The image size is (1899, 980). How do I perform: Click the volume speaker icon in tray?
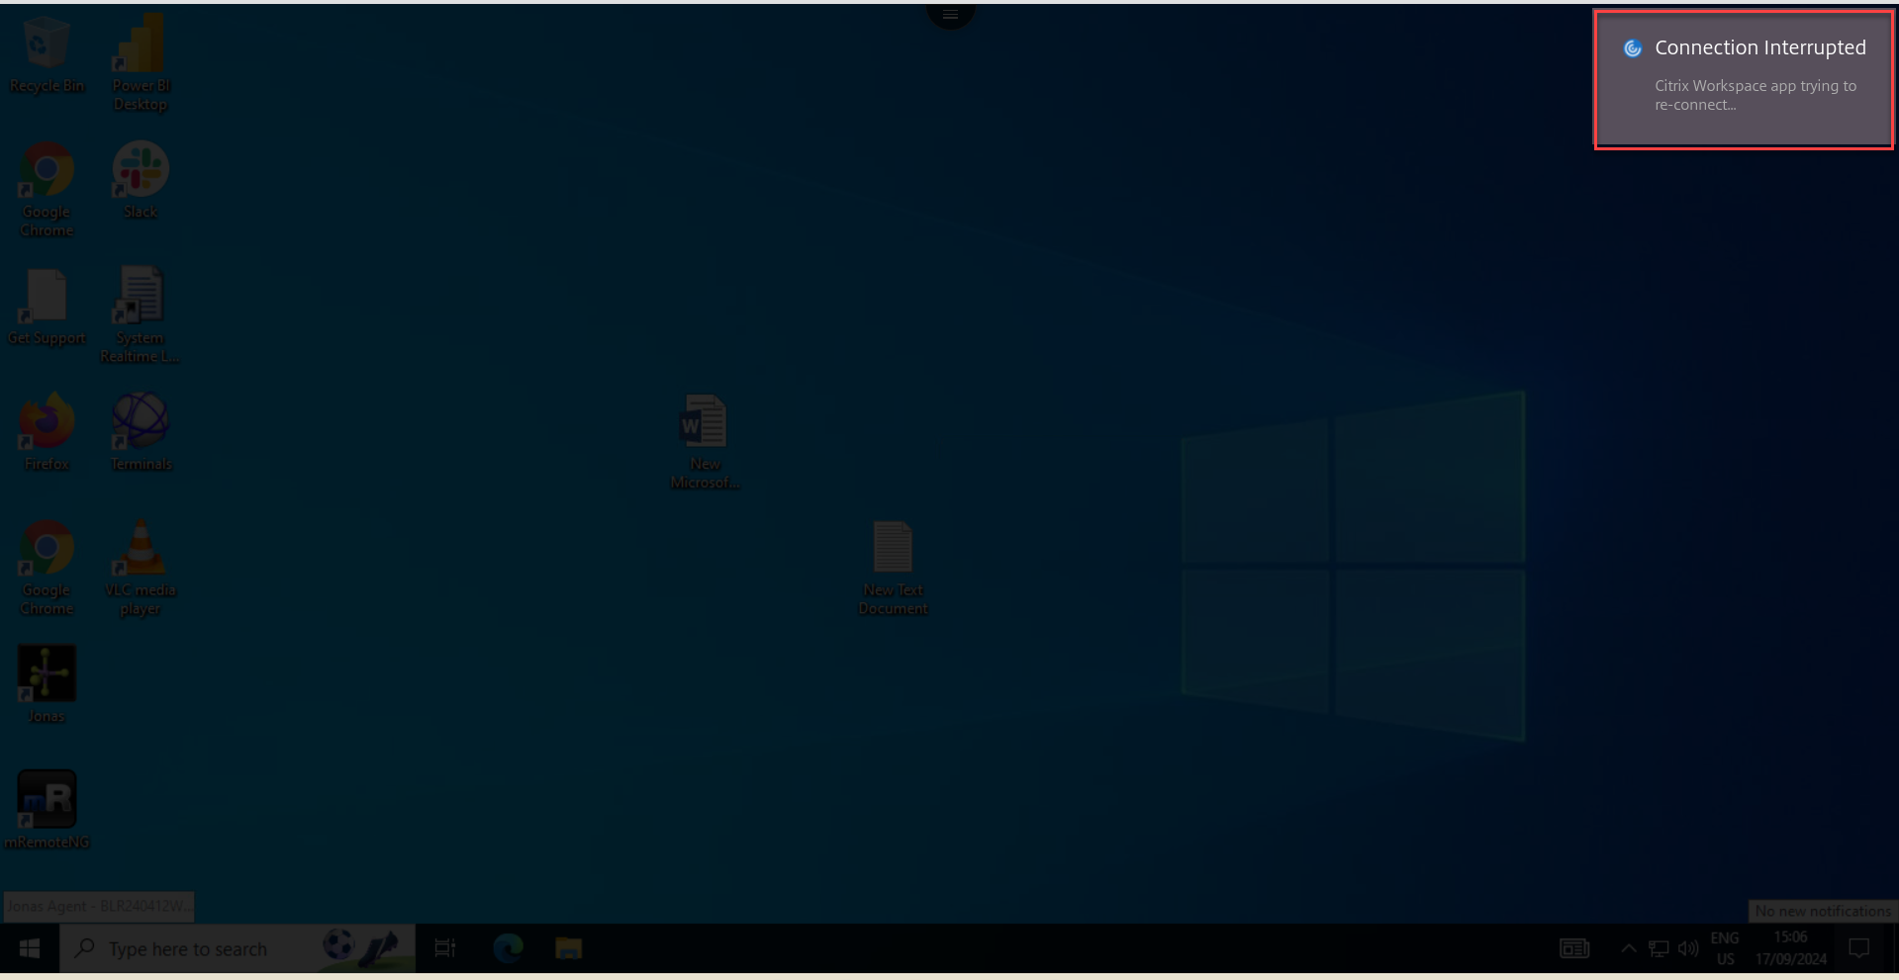[x=1688, y=948]
